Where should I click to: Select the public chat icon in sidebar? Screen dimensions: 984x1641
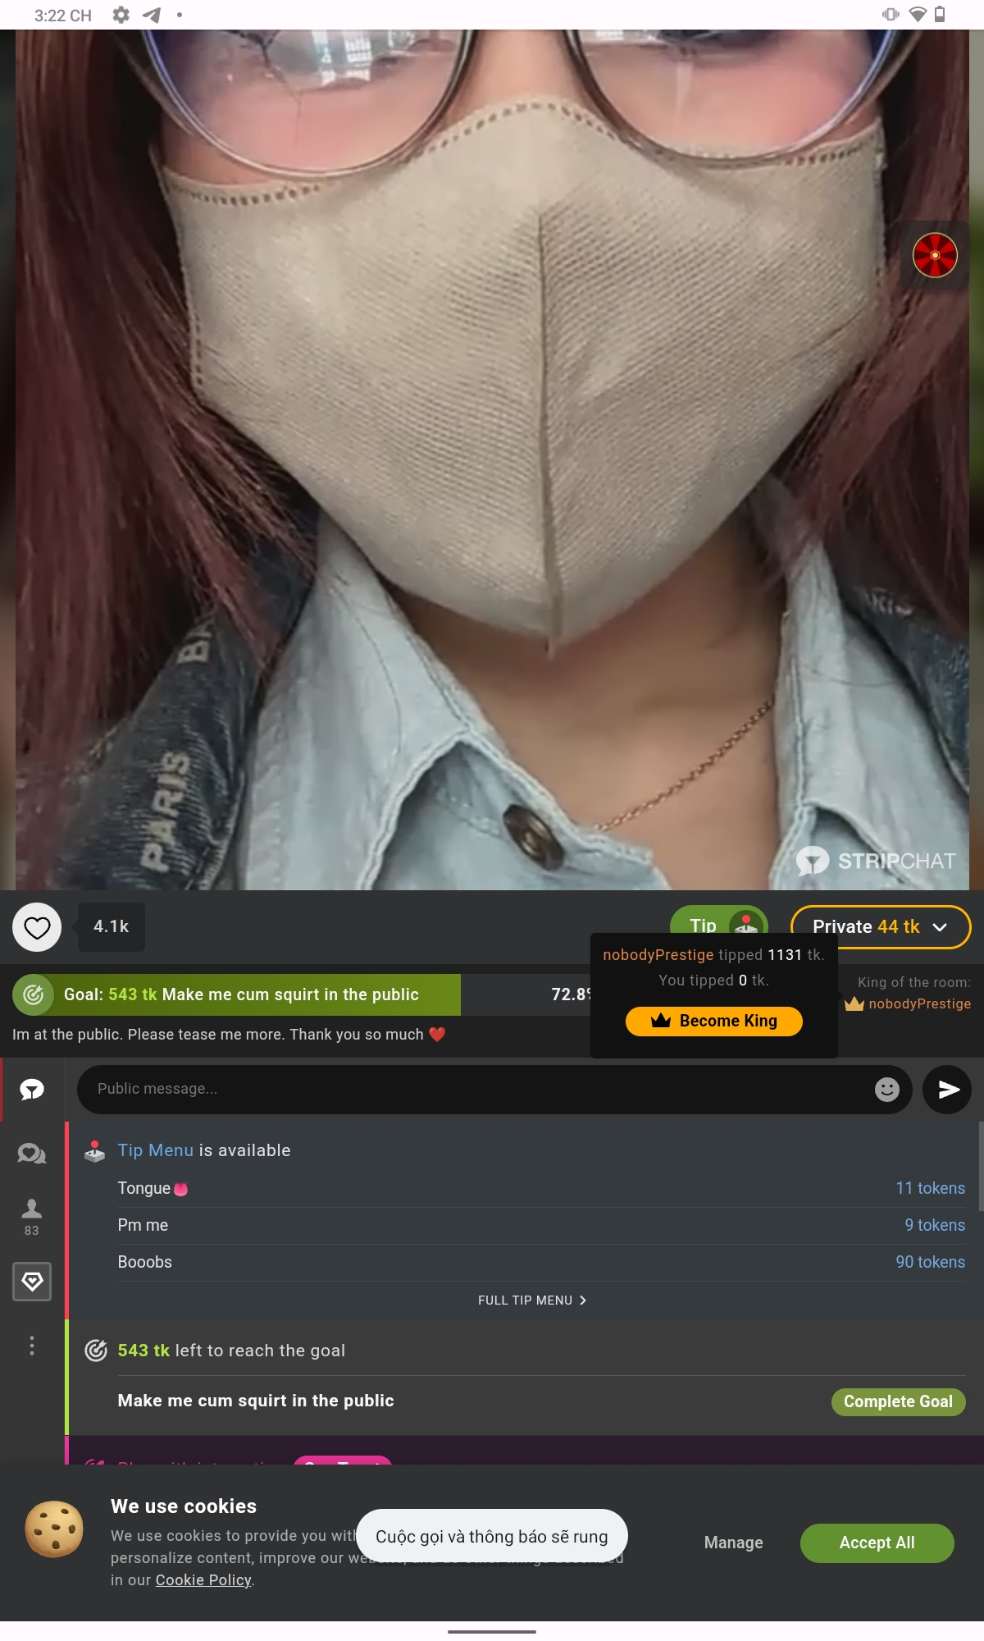(32, 1090)
